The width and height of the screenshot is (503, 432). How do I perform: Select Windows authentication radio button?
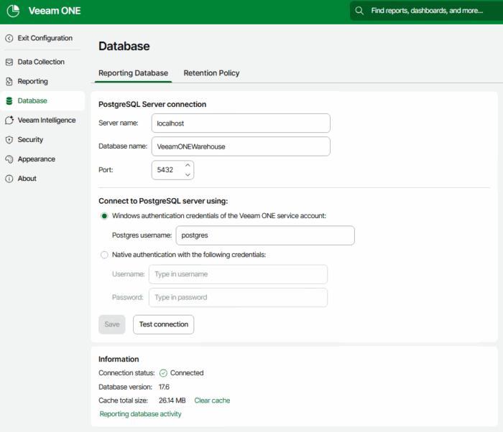point(104,216)
